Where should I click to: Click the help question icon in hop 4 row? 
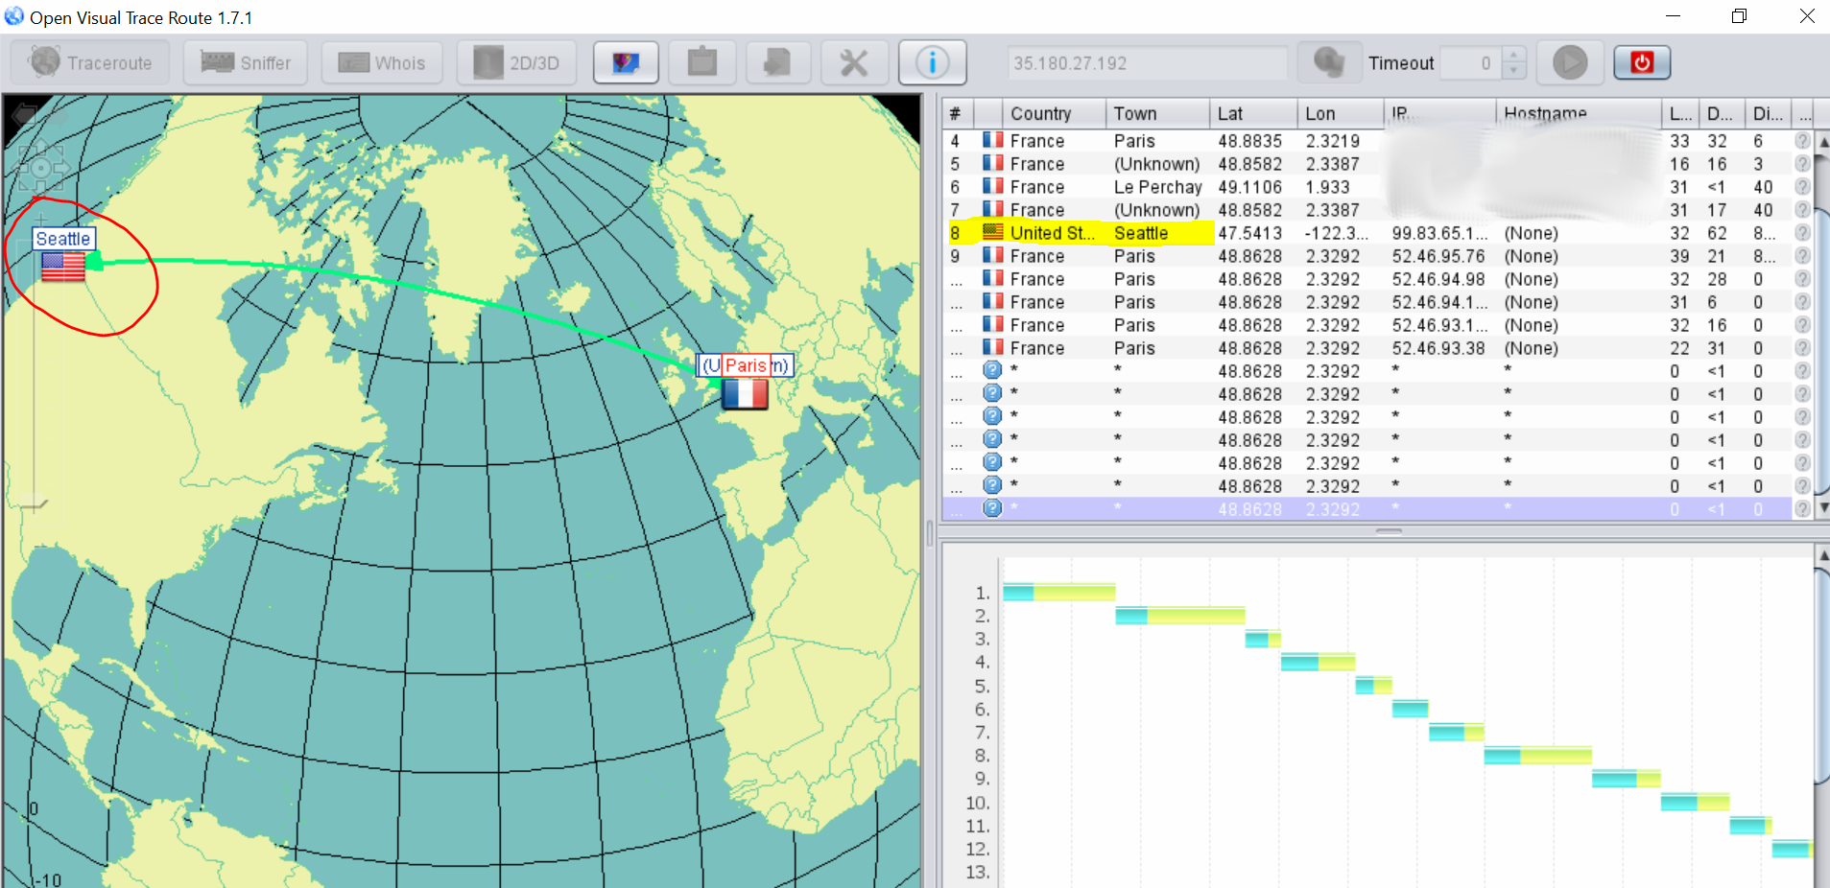click(1802, 141)
